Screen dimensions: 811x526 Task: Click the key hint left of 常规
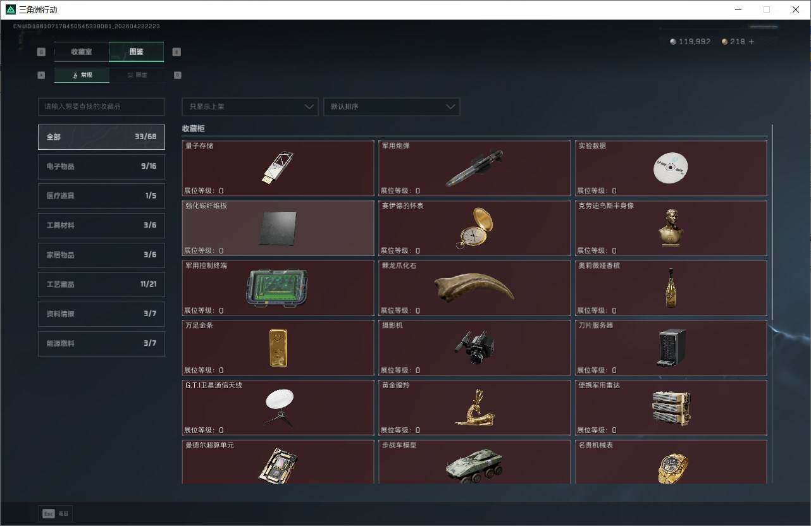pos(42,75)
